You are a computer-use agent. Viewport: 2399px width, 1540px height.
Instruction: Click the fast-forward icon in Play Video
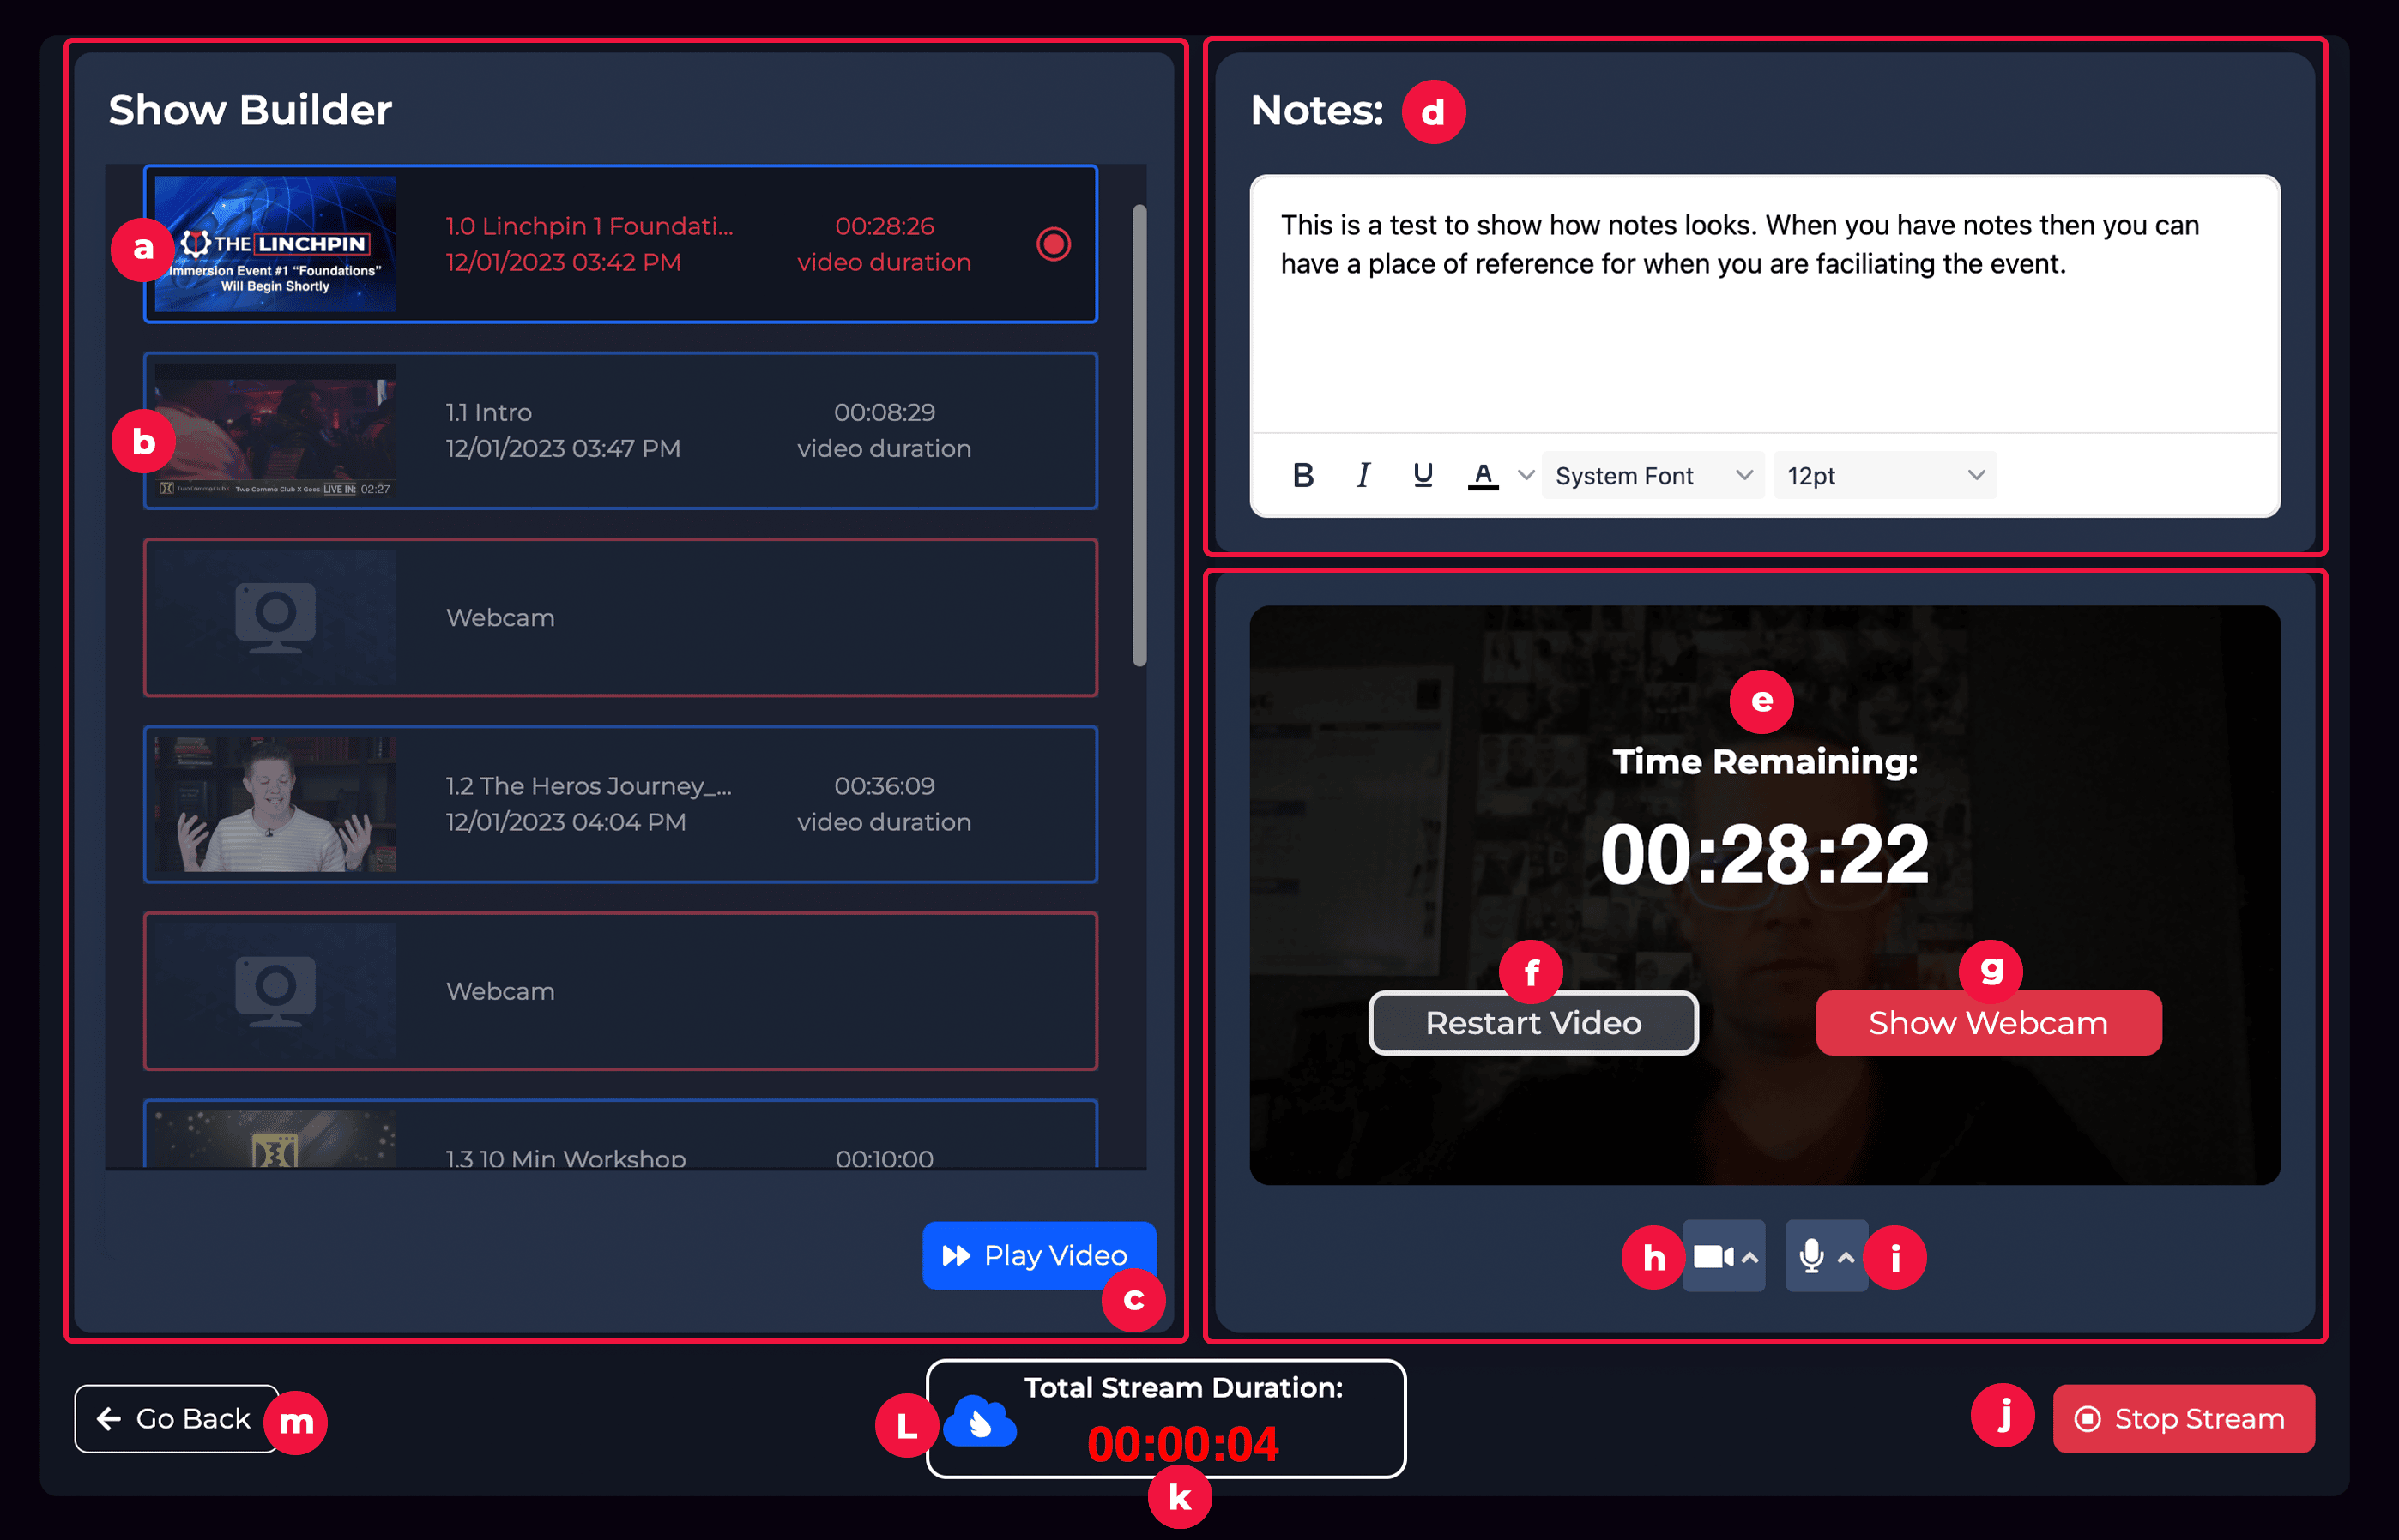point(957,1255)
